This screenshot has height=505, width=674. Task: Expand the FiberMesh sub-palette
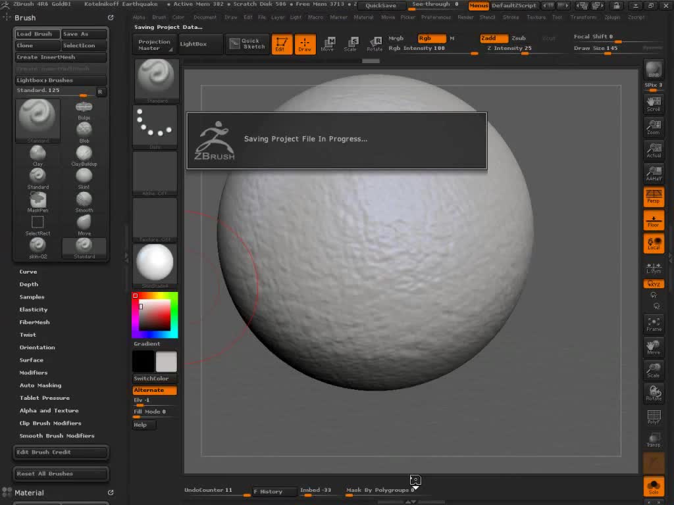(34, 322)
